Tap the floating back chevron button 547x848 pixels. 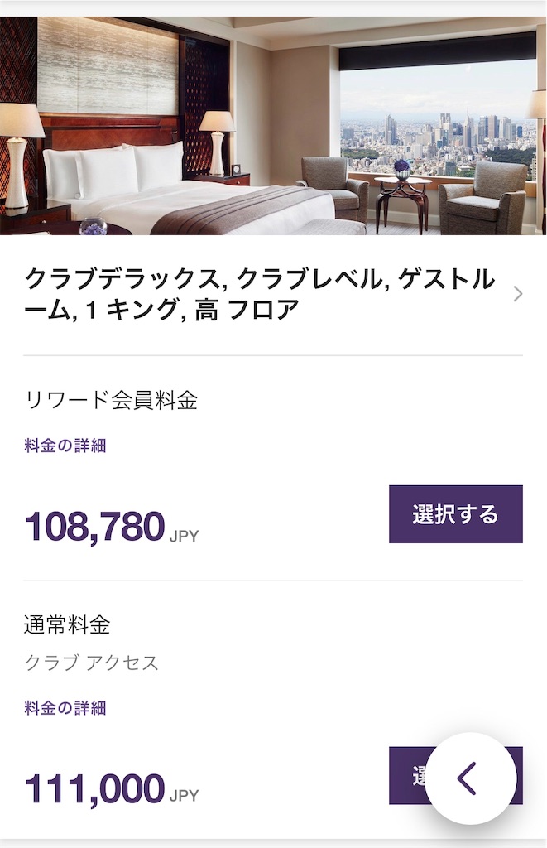click(x=470, y=778)
